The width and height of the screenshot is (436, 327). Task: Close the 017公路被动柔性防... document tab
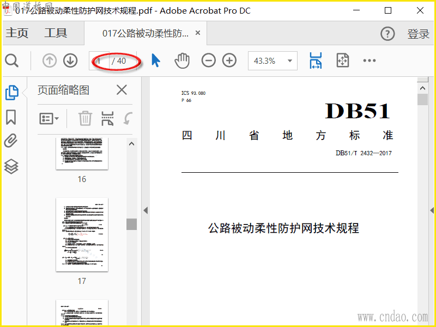pos(198,33)
